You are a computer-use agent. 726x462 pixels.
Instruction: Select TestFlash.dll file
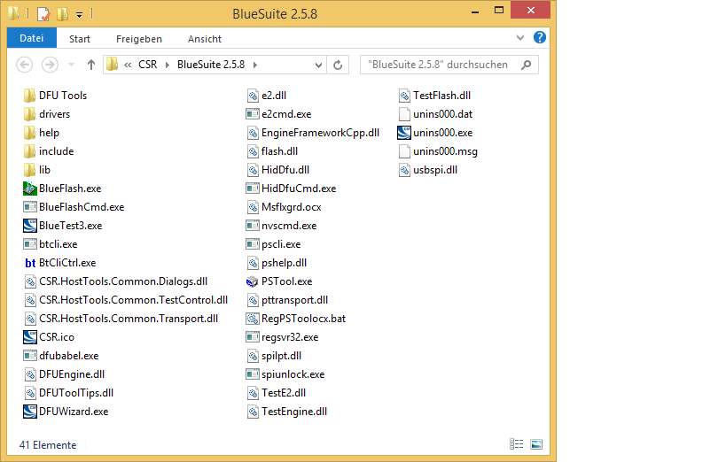434,96
